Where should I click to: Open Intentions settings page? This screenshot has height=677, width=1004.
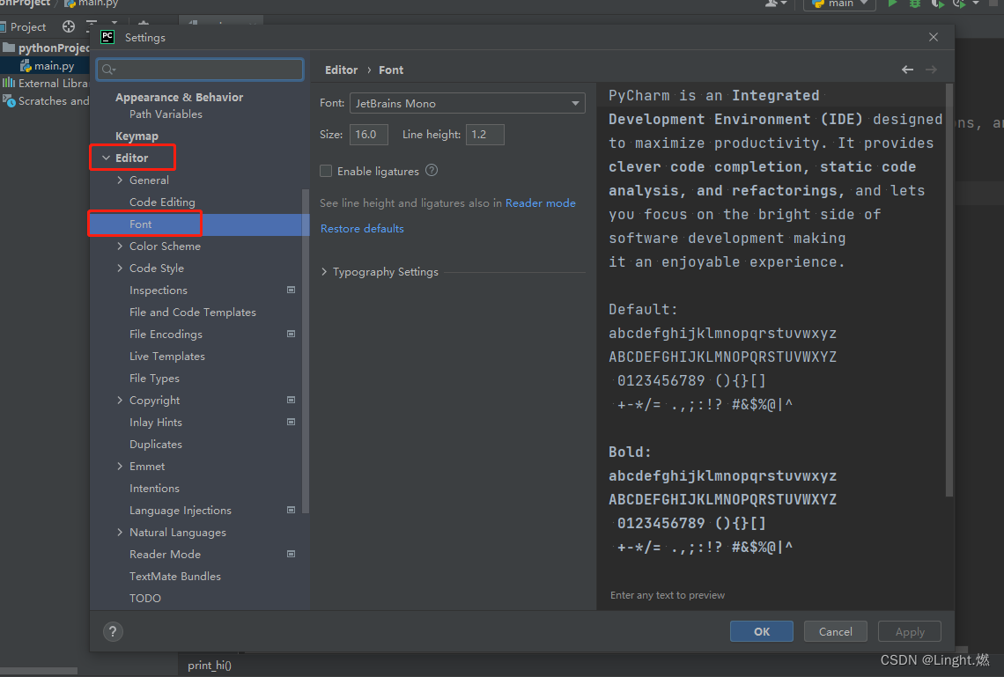point(154,489)
